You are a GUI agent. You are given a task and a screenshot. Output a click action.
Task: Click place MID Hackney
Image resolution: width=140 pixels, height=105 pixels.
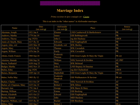pos(77,98)
